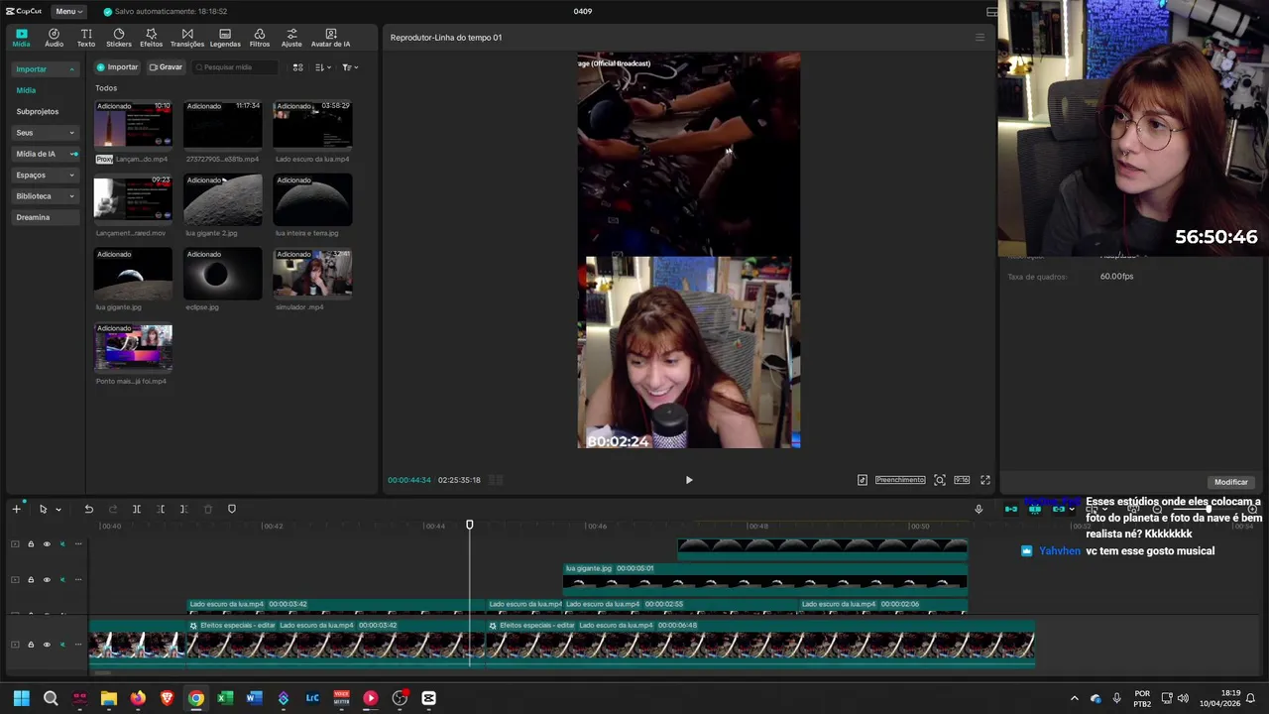Click the undo arrow in timeline toolbar
1269x714 pixels.
[x=88, y=509]
